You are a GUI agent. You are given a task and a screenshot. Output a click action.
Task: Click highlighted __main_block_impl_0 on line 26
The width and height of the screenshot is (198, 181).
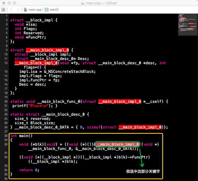[140, 127]
